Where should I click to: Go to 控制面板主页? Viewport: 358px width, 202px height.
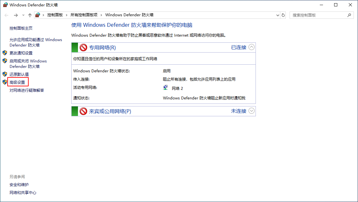21,28
